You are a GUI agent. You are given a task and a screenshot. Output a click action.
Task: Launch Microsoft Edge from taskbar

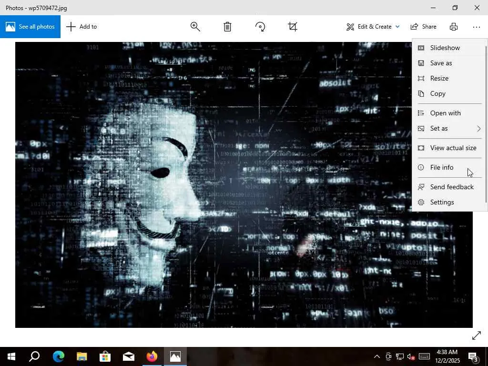pyautogui.click(x=59, y=356)
